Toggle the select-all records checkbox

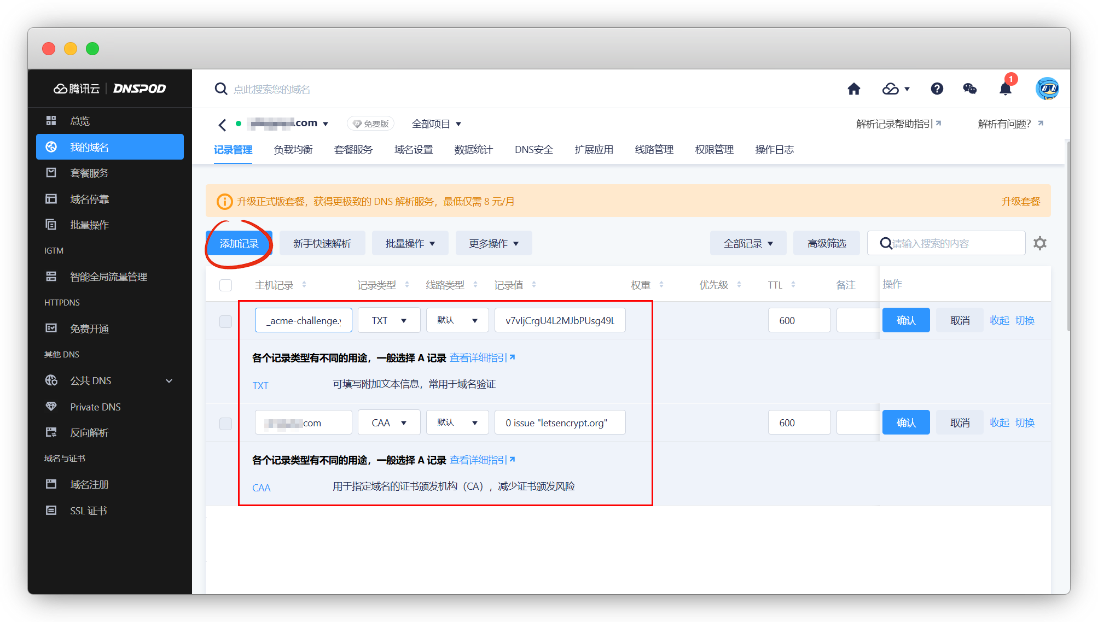225,285
